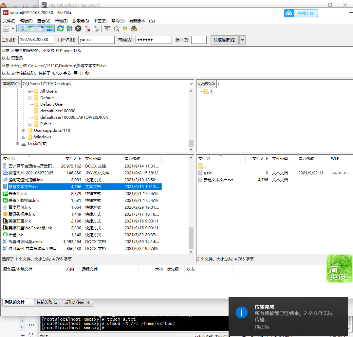Reconnect to the last server
Viewport: 353px width, 337px height.
[x=96, y=28]
